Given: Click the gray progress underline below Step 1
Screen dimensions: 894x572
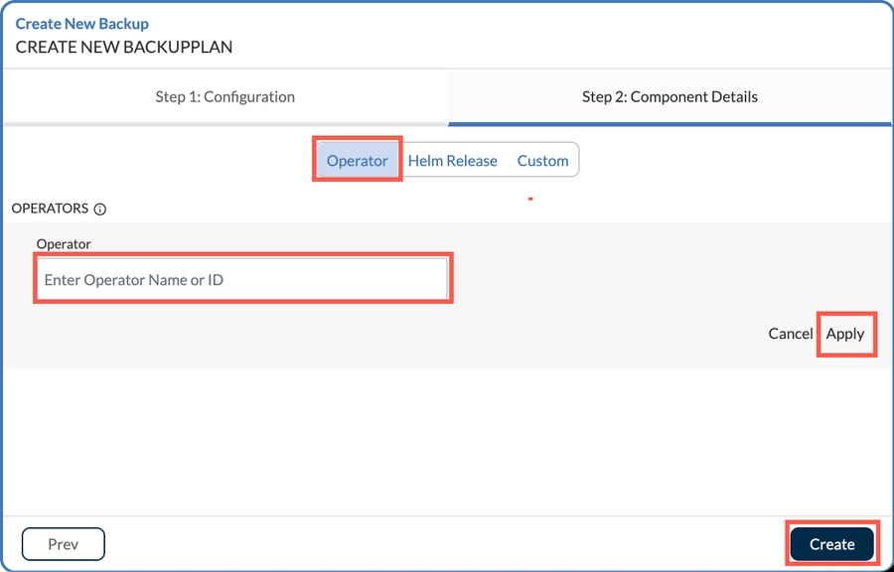Looking at the screenshot, I should coord(224,124).
